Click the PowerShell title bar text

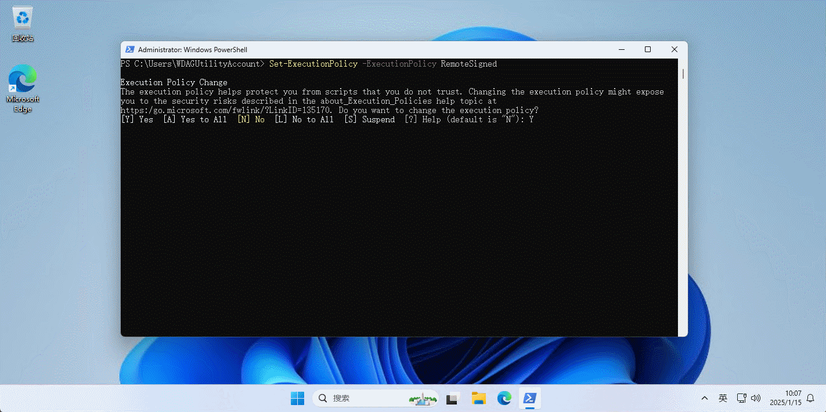coord(192,50)
